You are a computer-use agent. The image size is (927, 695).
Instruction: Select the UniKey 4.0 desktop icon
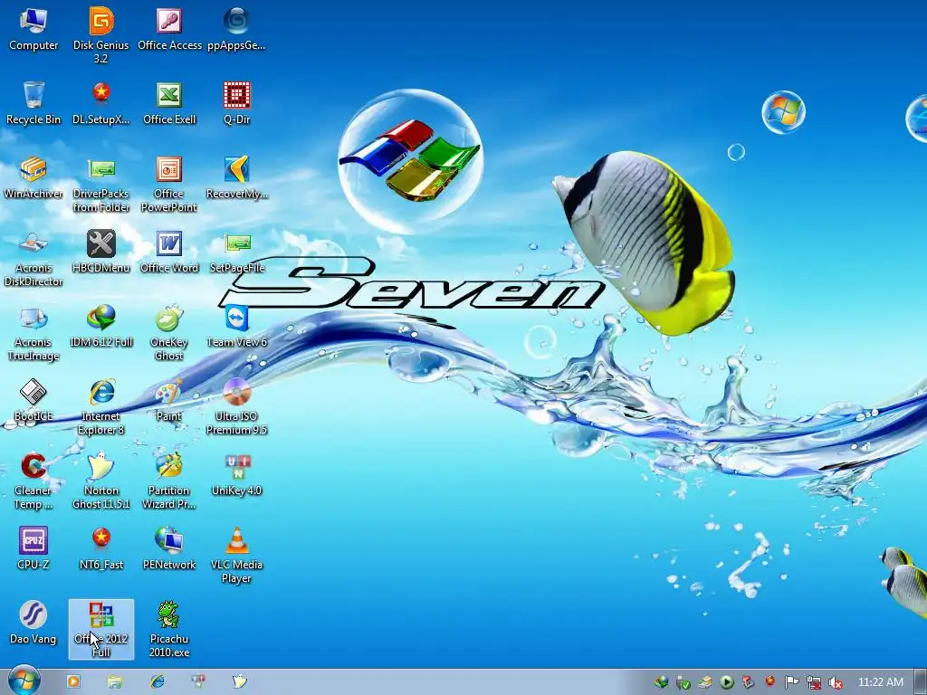[236, 474]
